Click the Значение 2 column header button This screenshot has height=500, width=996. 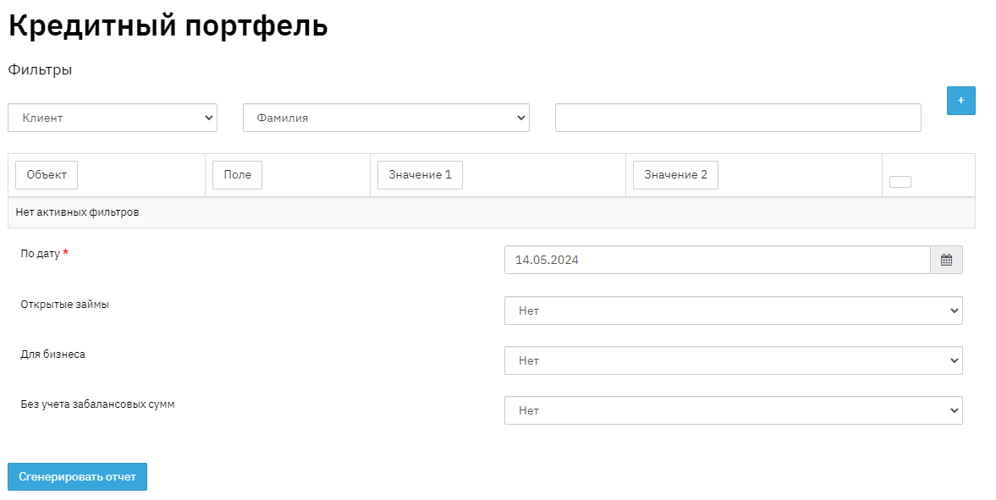[x=675, y=175]
